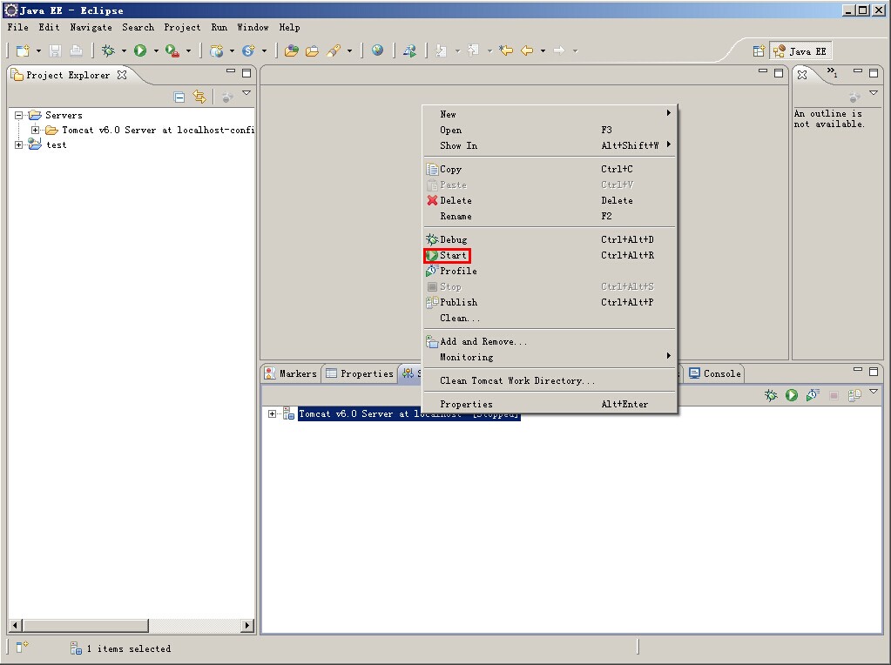This screenshot has height=665, width=891.
Task: Click the Open Type toolbar icon
Action: point(292,51)
